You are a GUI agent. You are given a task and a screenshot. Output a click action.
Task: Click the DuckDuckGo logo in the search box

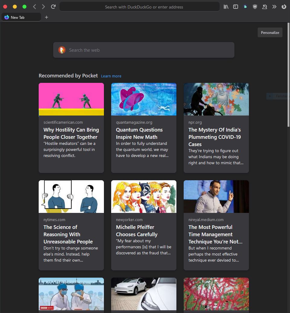(62, 50)
